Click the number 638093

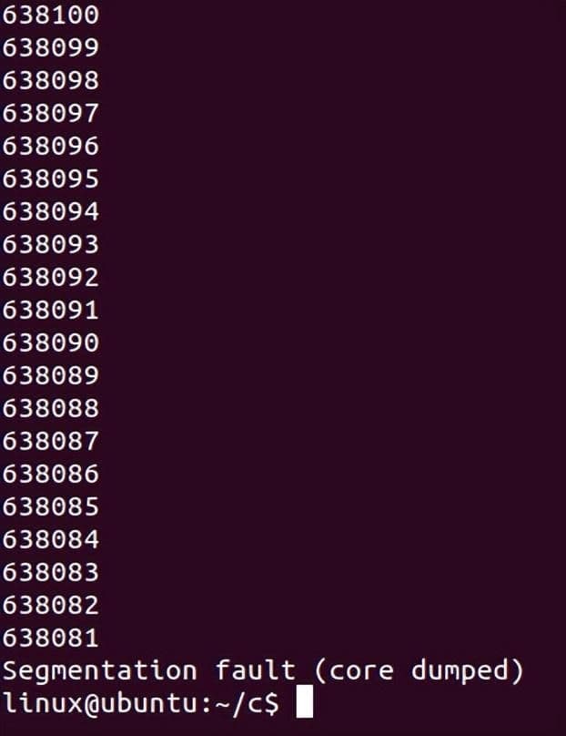pos(51,244)
